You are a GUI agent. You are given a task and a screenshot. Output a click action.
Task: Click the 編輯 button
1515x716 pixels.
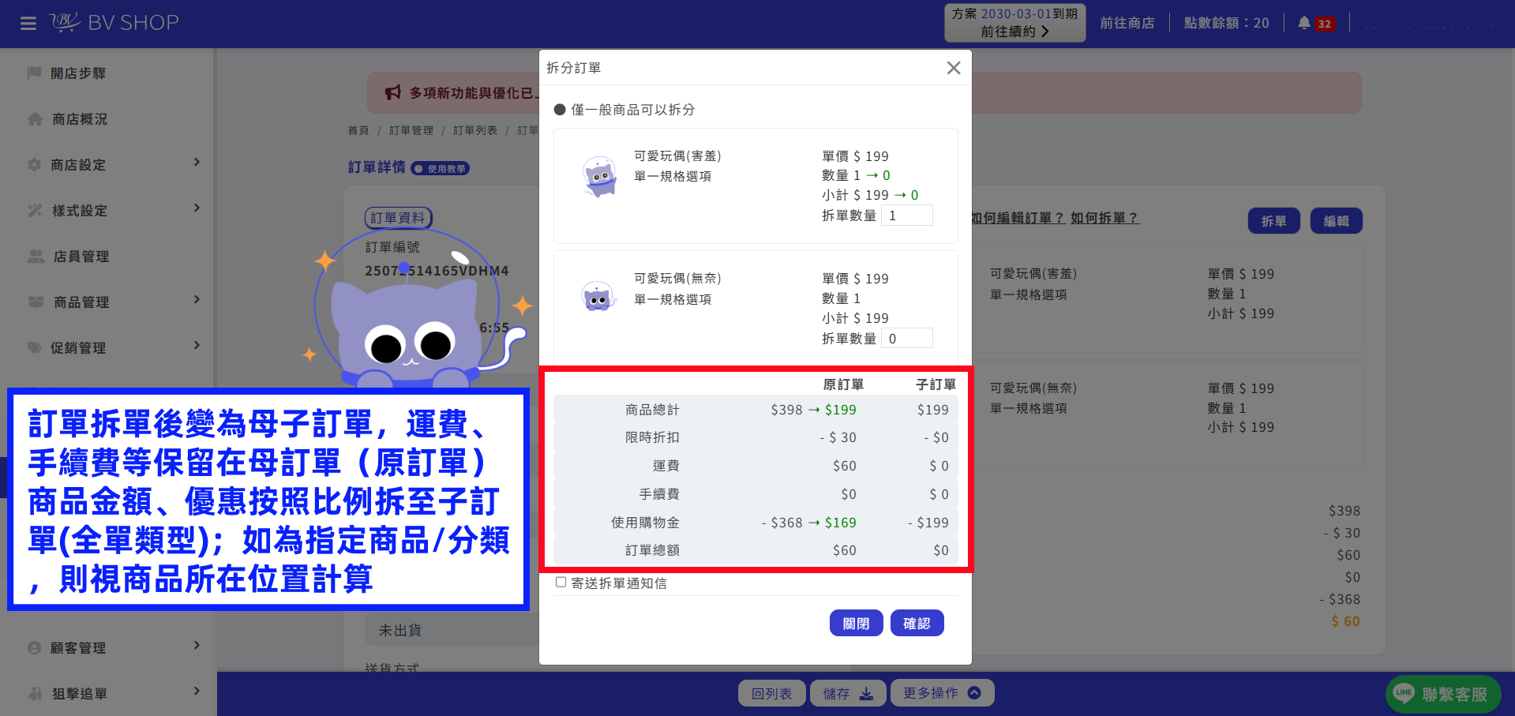point(1337,221)
